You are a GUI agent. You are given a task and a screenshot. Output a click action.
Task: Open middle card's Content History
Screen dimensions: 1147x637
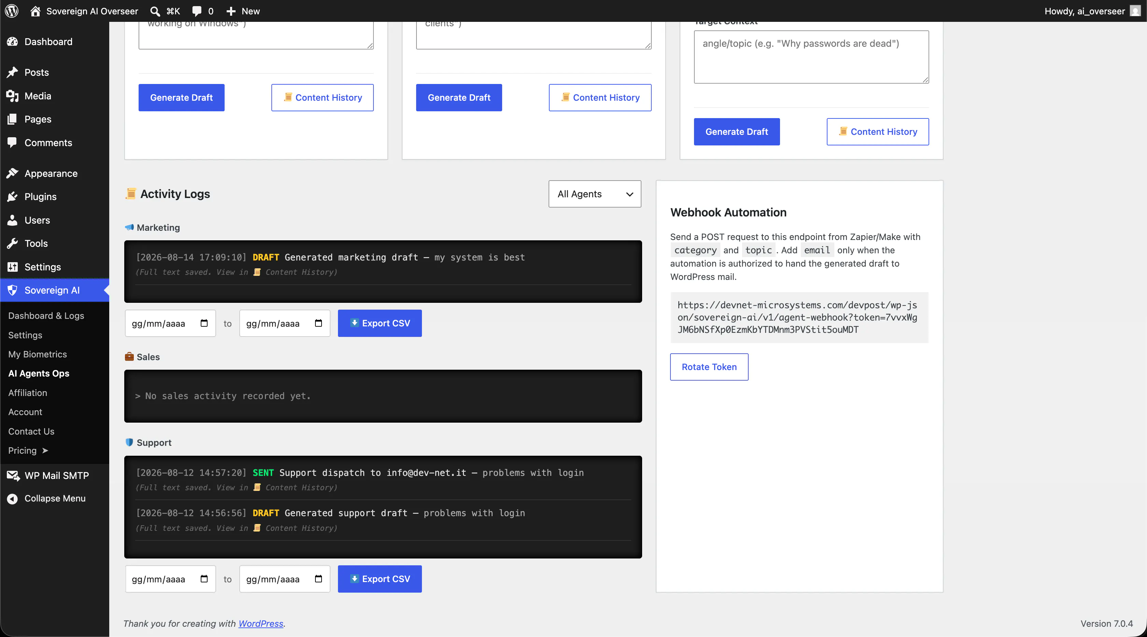pos(600,98)
